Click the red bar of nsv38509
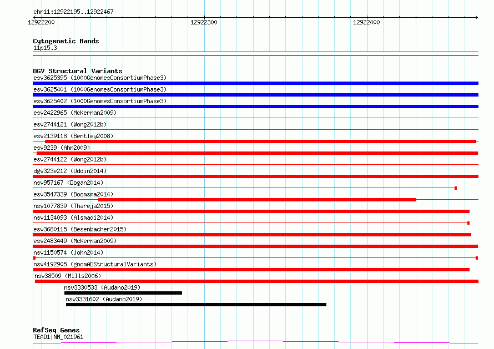 tap(256, 281)
